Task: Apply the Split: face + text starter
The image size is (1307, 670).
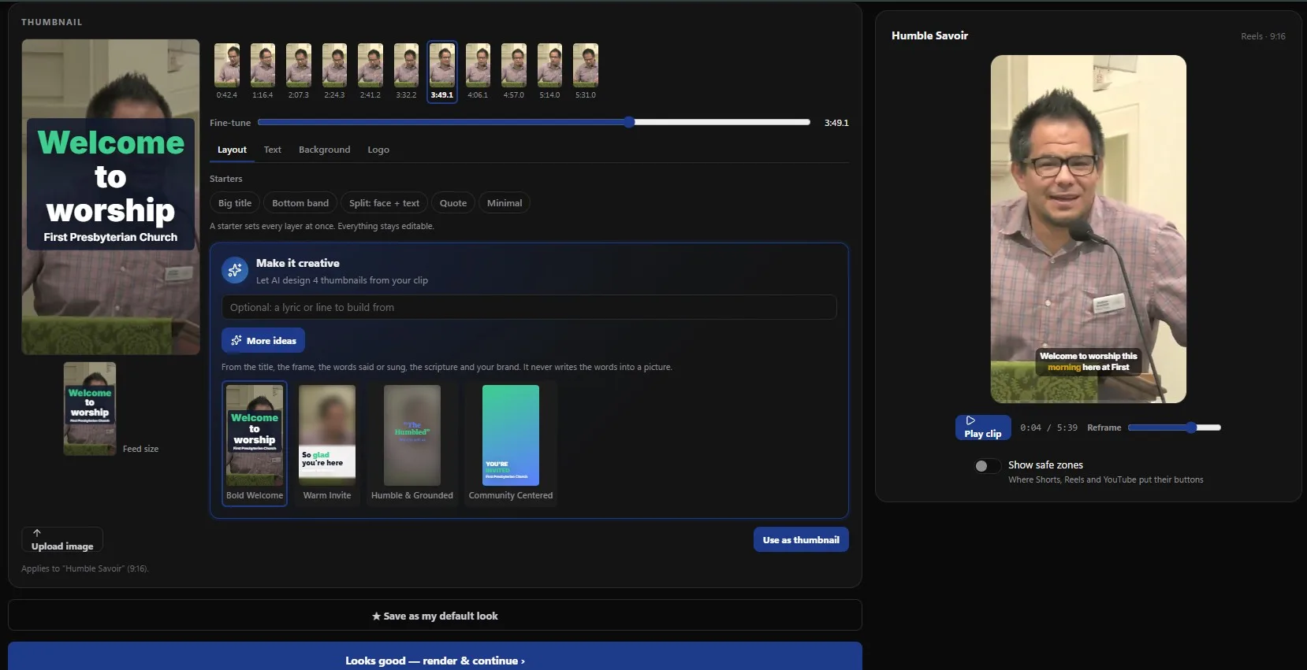Action: click(385, 203)
